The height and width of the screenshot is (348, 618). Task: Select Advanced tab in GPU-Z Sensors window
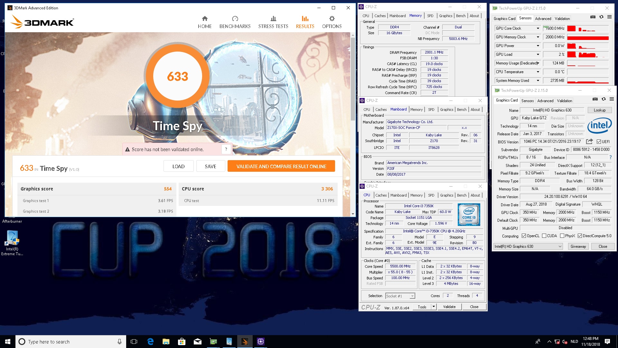click(543, 19)
